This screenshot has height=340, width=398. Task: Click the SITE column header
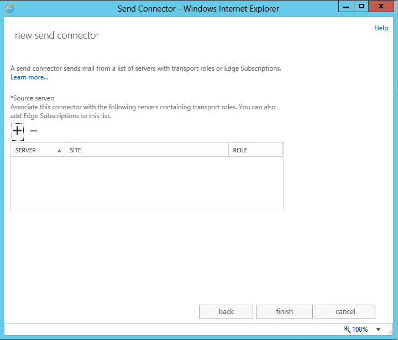click(146, 150)
